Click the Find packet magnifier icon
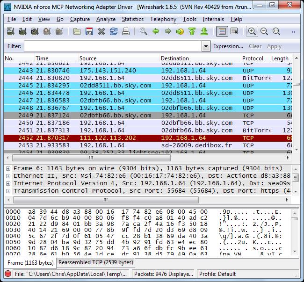Viewport: 304px width, 282px height. 144,32
